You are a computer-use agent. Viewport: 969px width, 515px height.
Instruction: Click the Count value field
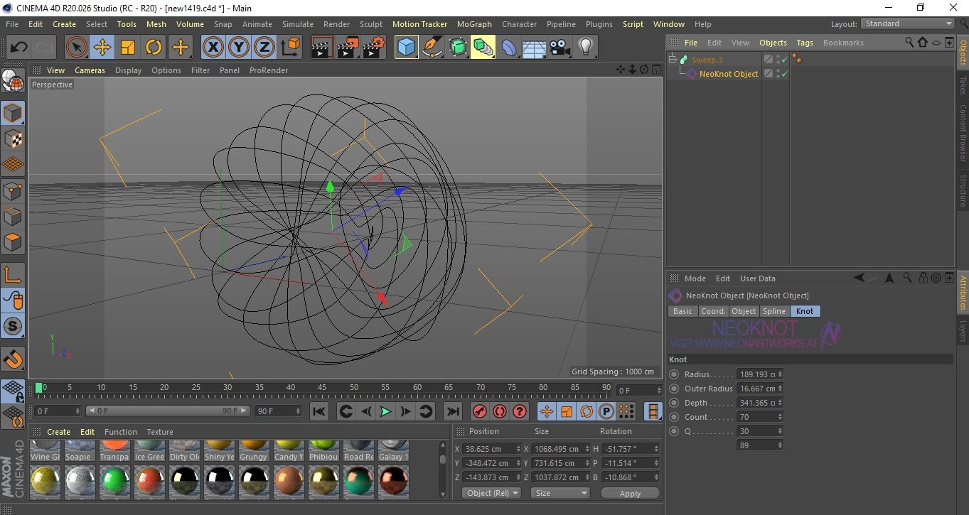756,417
